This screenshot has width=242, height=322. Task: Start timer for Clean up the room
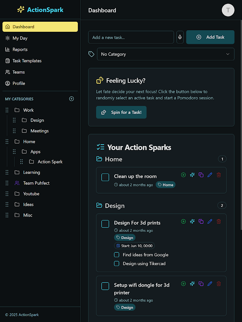183,175
